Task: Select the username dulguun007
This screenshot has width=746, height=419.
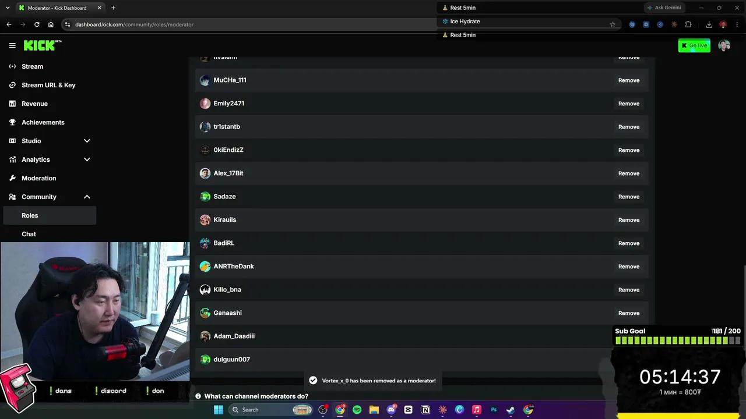Action: coord(232,360)
